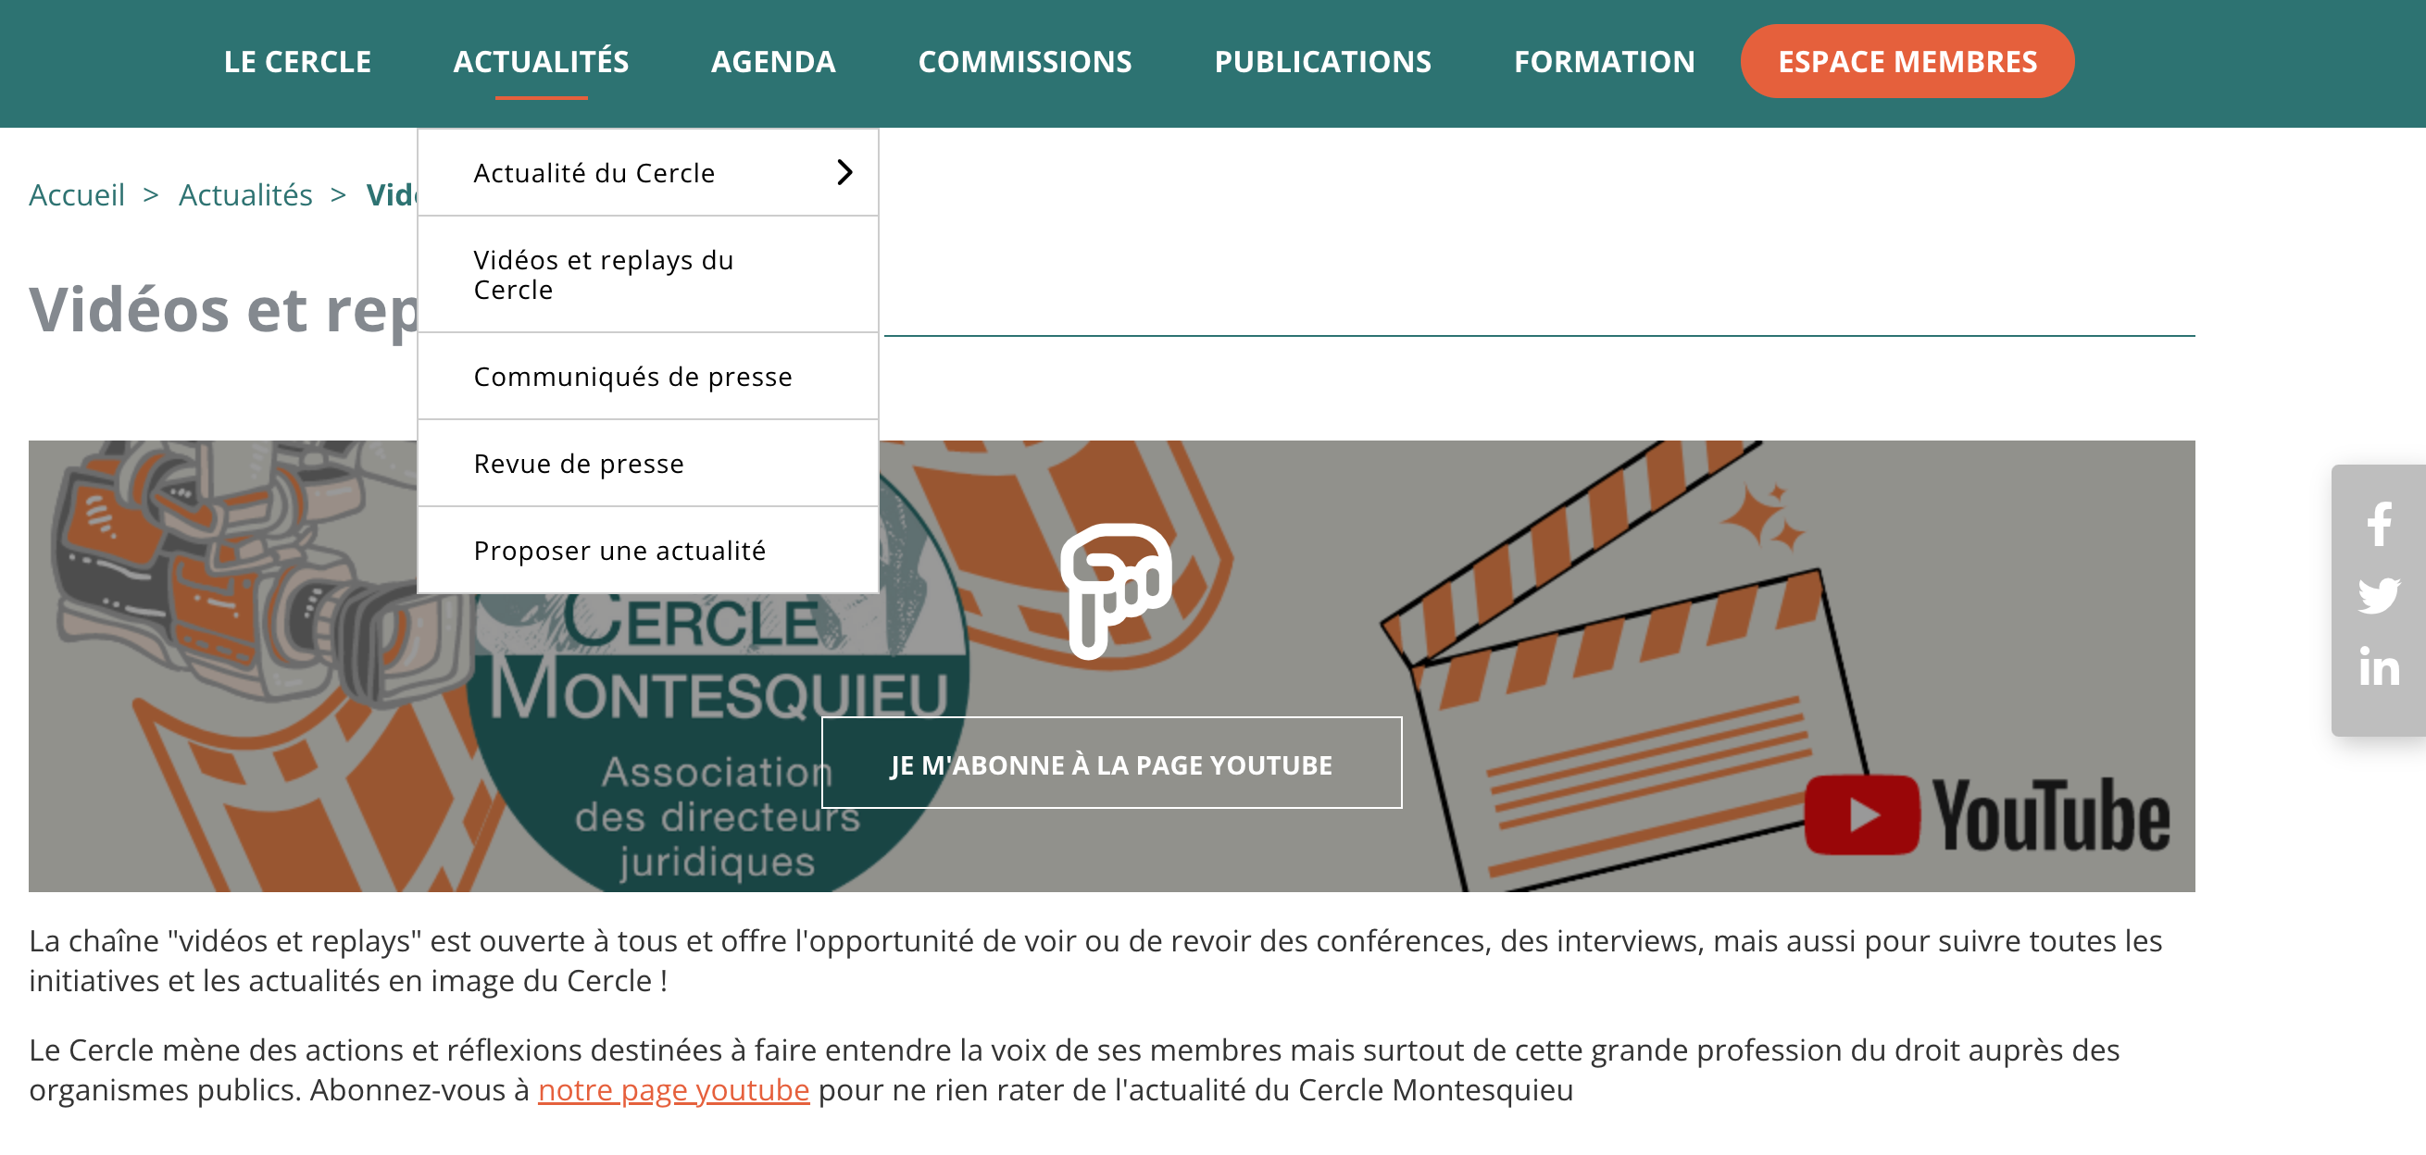
Task: Open the FORMATION menu
Action: click(1604, 62)
